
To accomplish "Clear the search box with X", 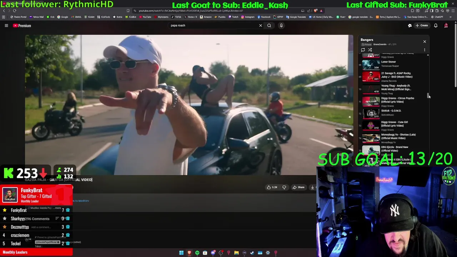I will (260, 25).
